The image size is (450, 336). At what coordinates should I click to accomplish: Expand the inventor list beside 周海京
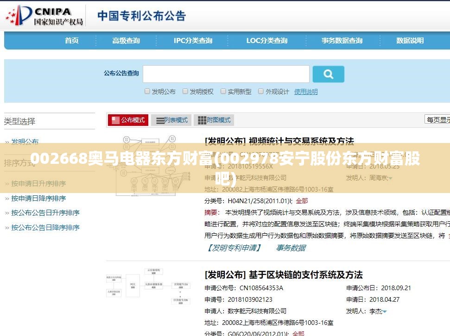coord(390,178)
